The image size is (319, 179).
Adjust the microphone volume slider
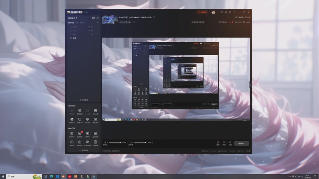[115, 142]
